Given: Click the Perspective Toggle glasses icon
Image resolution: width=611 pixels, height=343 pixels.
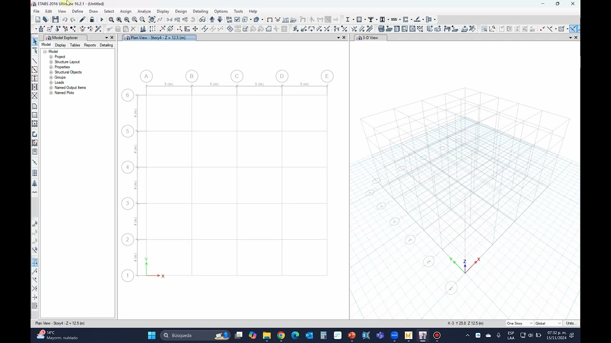Looking at the screenshot, I should click(x=202, y=20).
